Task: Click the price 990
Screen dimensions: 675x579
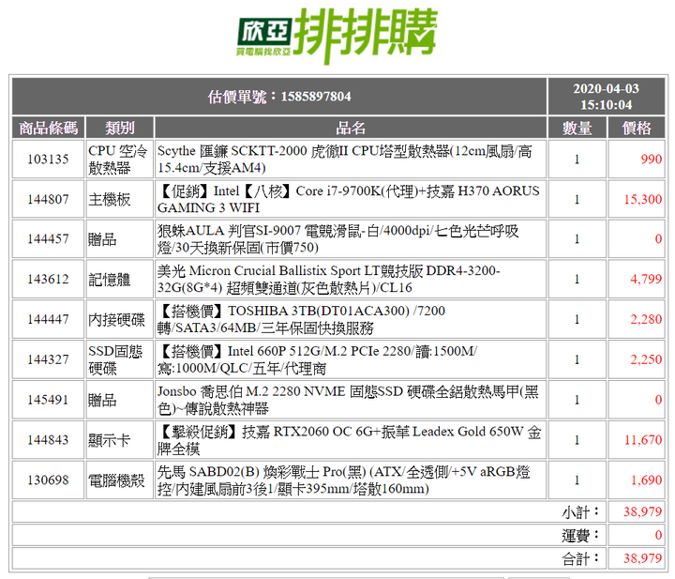Action: (x=651, y=159)
